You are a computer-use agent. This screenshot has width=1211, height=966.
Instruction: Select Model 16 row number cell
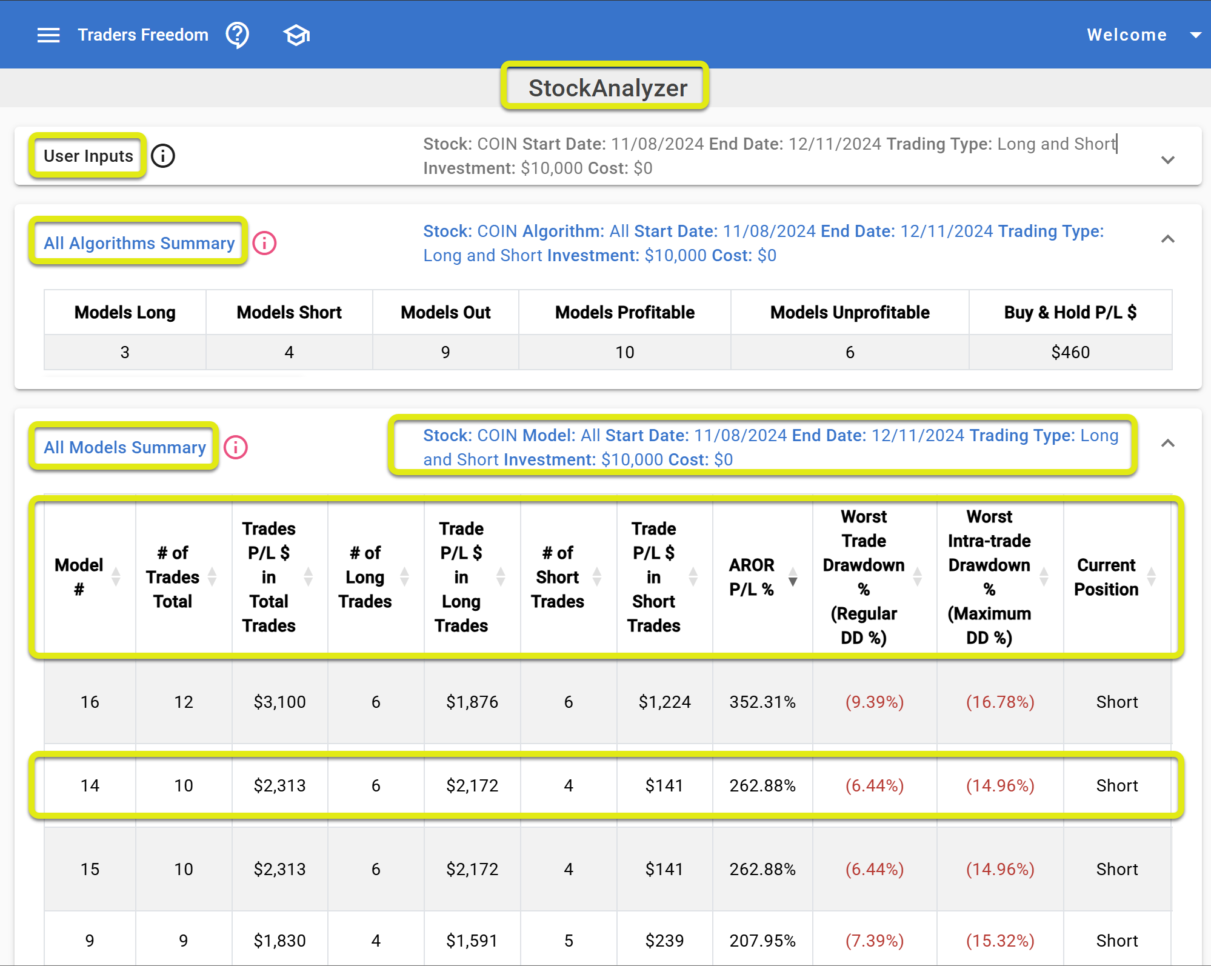point(90,702)
